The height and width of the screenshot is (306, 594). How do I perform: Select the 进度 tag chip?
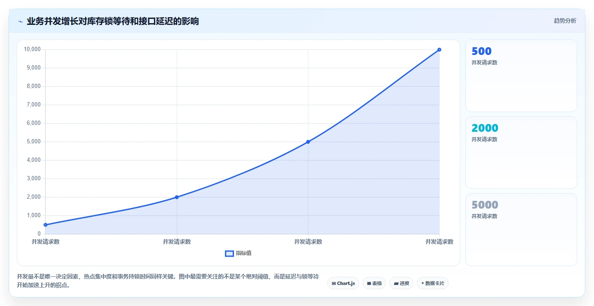(x=401, y=283)
